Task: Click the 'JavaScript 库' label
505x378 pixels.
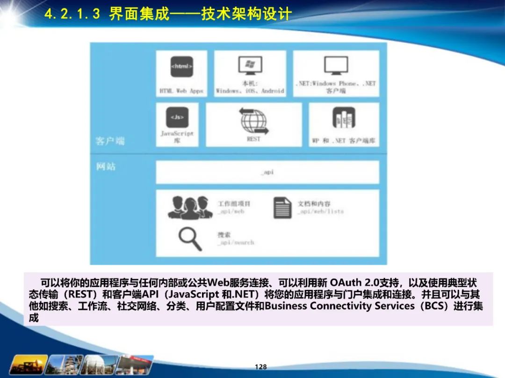Action: pyautogui.click(x=177, y=137)
